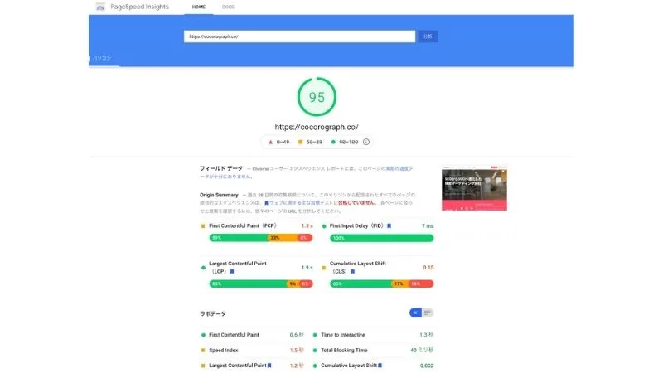Click the green status dot beside First Input Delay

click(324, 226)
